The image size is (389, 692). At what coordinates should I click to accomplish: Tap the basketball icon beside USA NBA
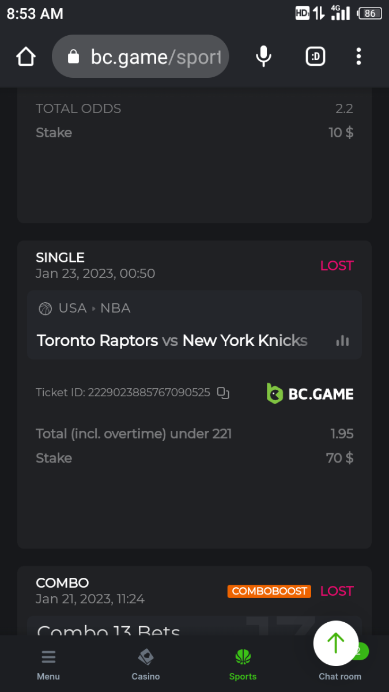coord(45,309)
